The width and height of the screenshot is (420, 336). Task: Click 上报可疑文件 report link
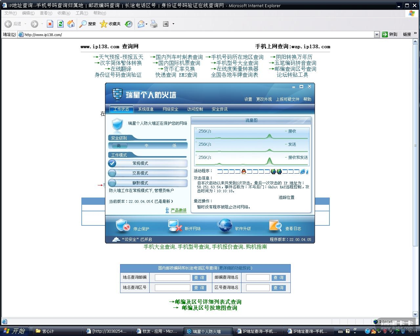point(287,99)
